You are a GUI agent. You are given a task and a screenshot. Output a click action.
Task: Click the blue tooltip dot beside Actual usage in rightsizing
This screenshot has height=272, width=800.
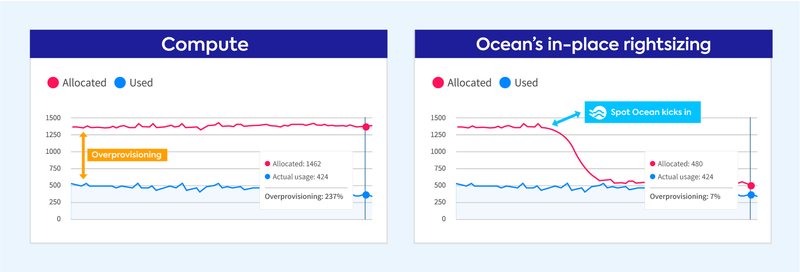[652, 176]
